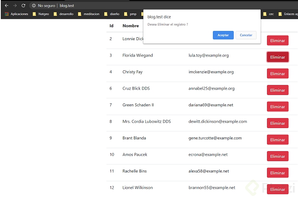Open the Natgeo bookmark folder
298x198 pixels.
(x=41, y=14)
